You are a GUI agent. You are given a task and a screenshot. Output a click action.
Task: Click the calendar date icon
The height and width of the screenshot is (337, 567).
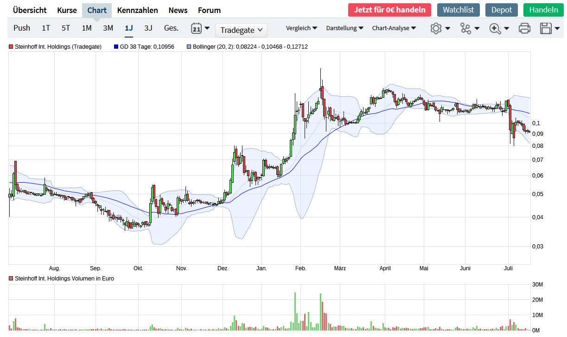[196, 28]
